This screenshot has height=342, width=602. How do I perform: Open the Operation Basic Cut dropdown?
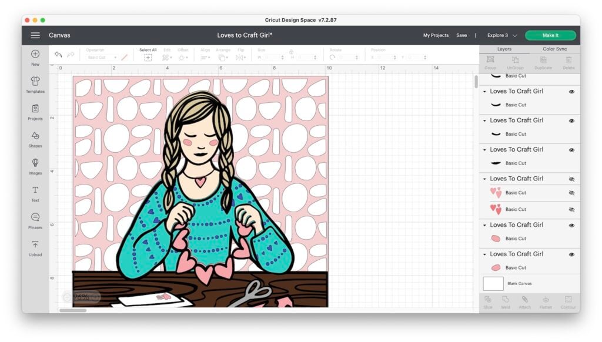coord(101,58)
